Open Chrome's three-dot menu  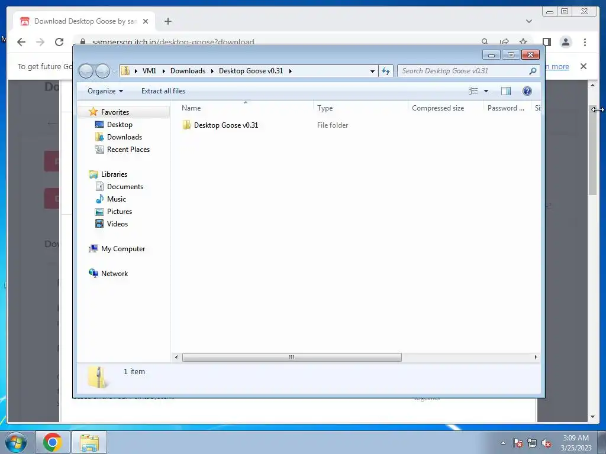point(585,42)
